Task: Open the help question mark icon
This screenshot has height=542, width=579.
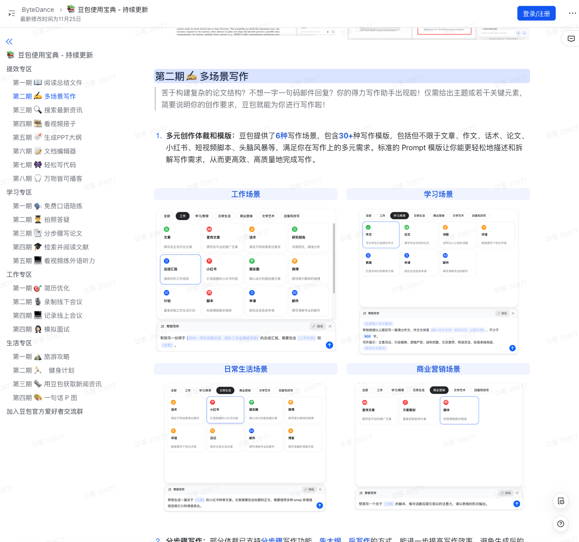Action: (561, 524)
